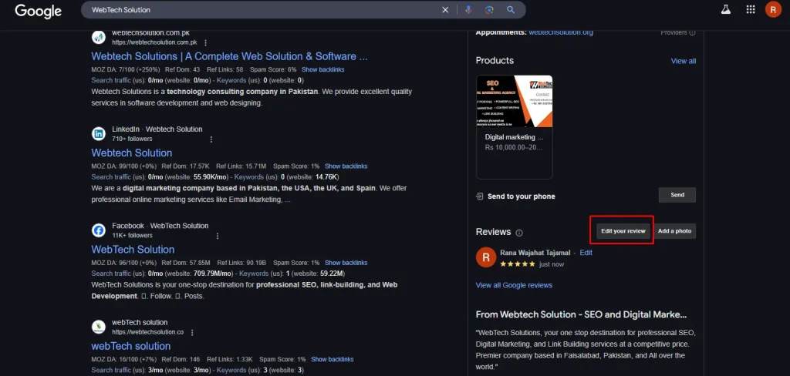Click Edit link next to reviewer name
This screenshot has width=790, height=376.
(x=586, y=253)
